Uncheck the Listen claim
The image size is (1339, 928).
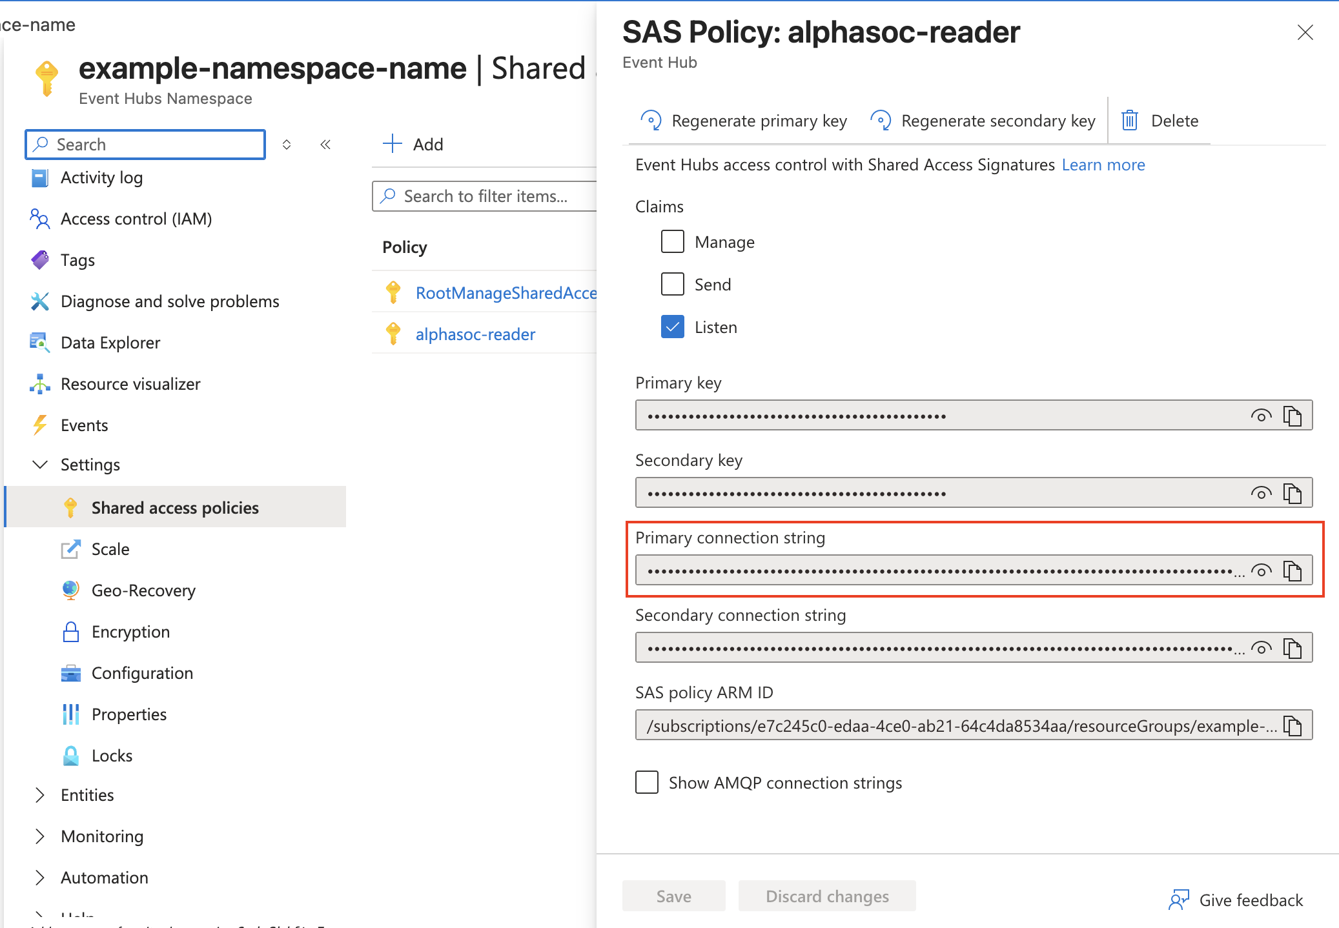point(672,327)
